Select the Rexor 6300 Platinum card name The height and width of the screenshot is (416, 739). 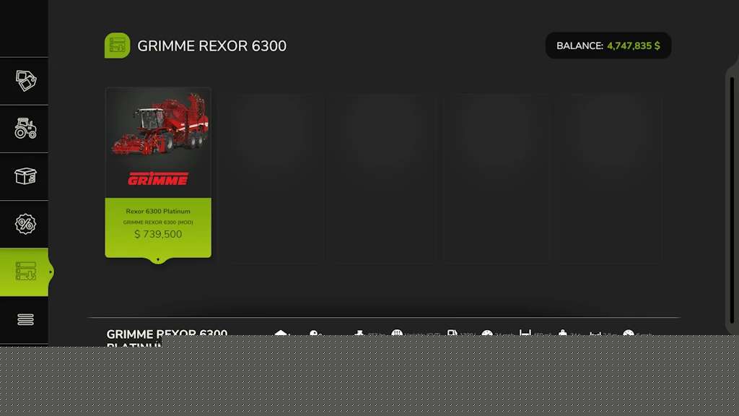pyautogui.click(x=158, y=212)
